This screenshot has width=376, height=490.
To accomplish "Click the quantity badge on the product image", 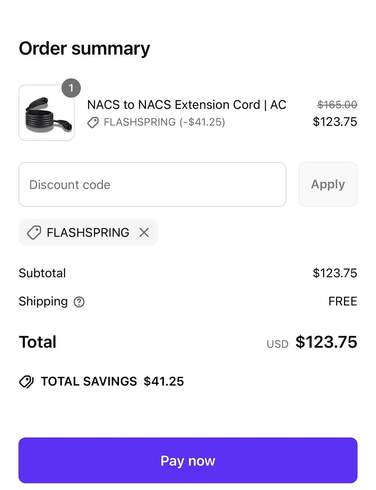I will 71,88.
